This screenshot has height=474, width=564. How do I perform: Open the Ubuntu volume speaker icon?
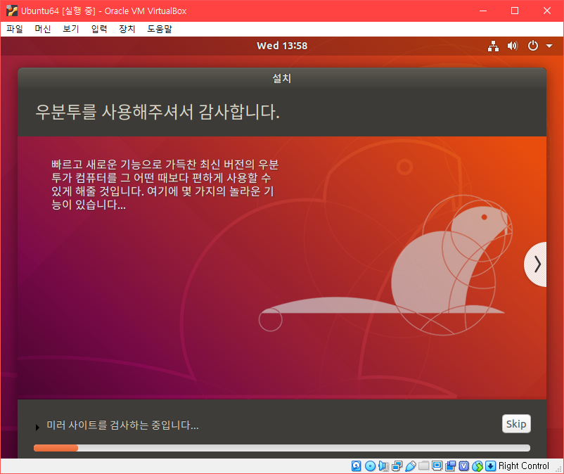point(513,46)
